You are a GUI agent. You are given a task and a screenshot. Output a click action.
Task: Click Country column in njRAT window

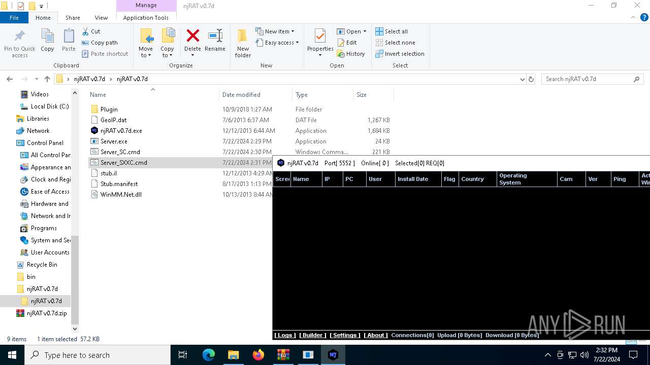point(477,179)
